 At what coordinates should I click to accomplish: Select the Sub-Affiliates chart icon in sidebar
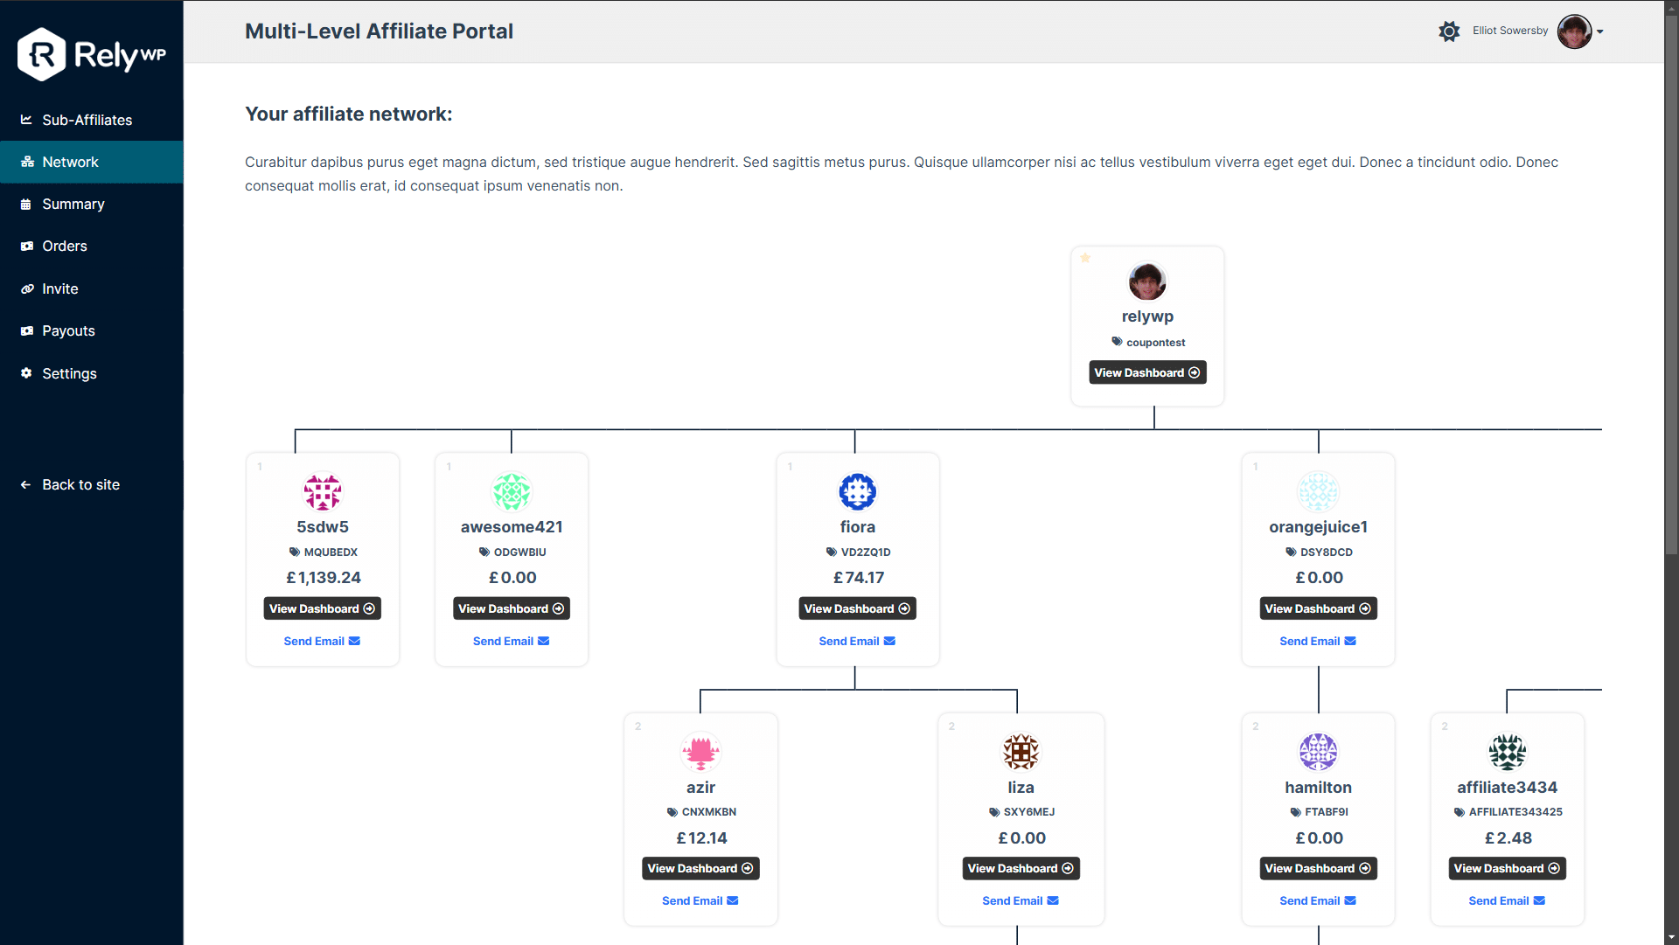pyautogui.click(x=26, y=120)
